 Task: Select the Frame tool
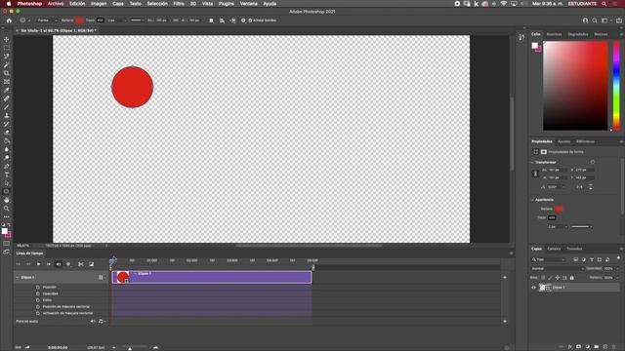7,82
